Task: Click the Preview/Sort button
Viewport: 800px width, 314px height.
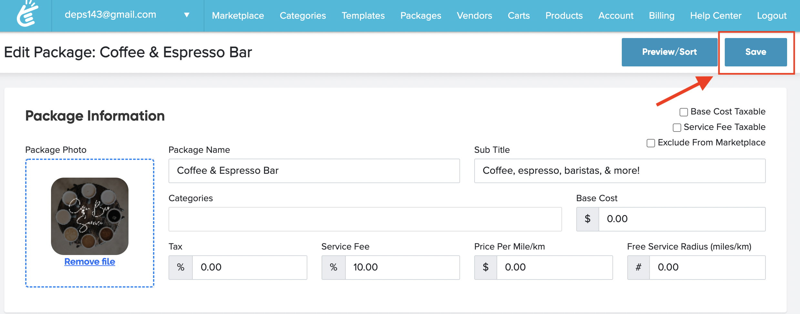Action: pos(669,52)
